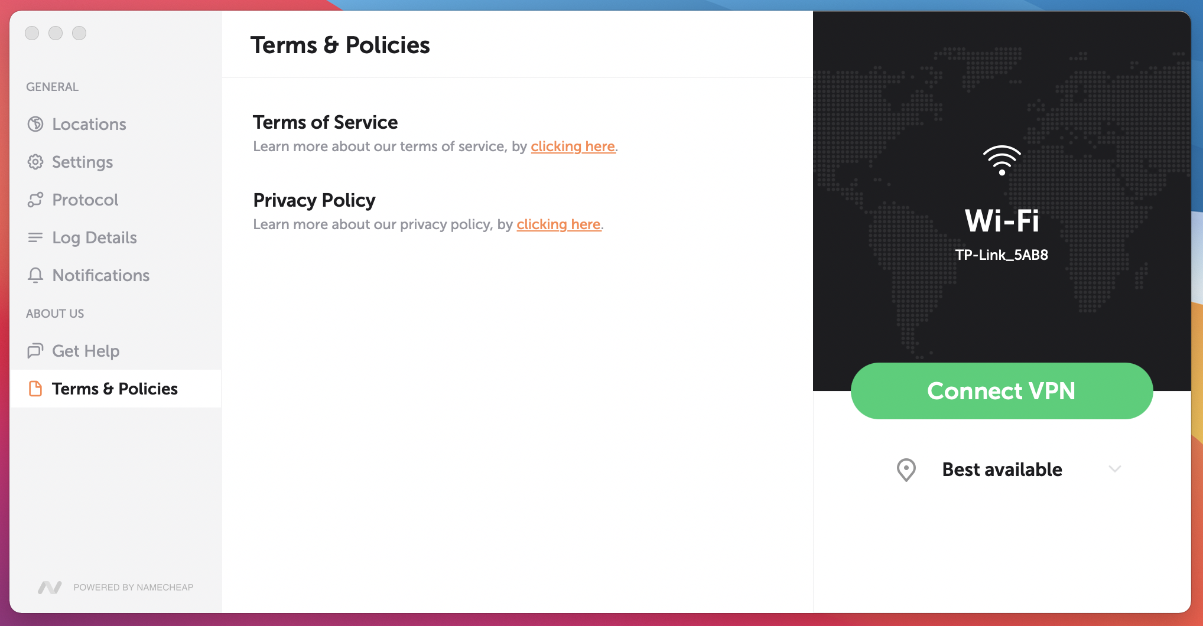
Task: Click the Terms & Policies document icon
Action: (x=35, y=389)
